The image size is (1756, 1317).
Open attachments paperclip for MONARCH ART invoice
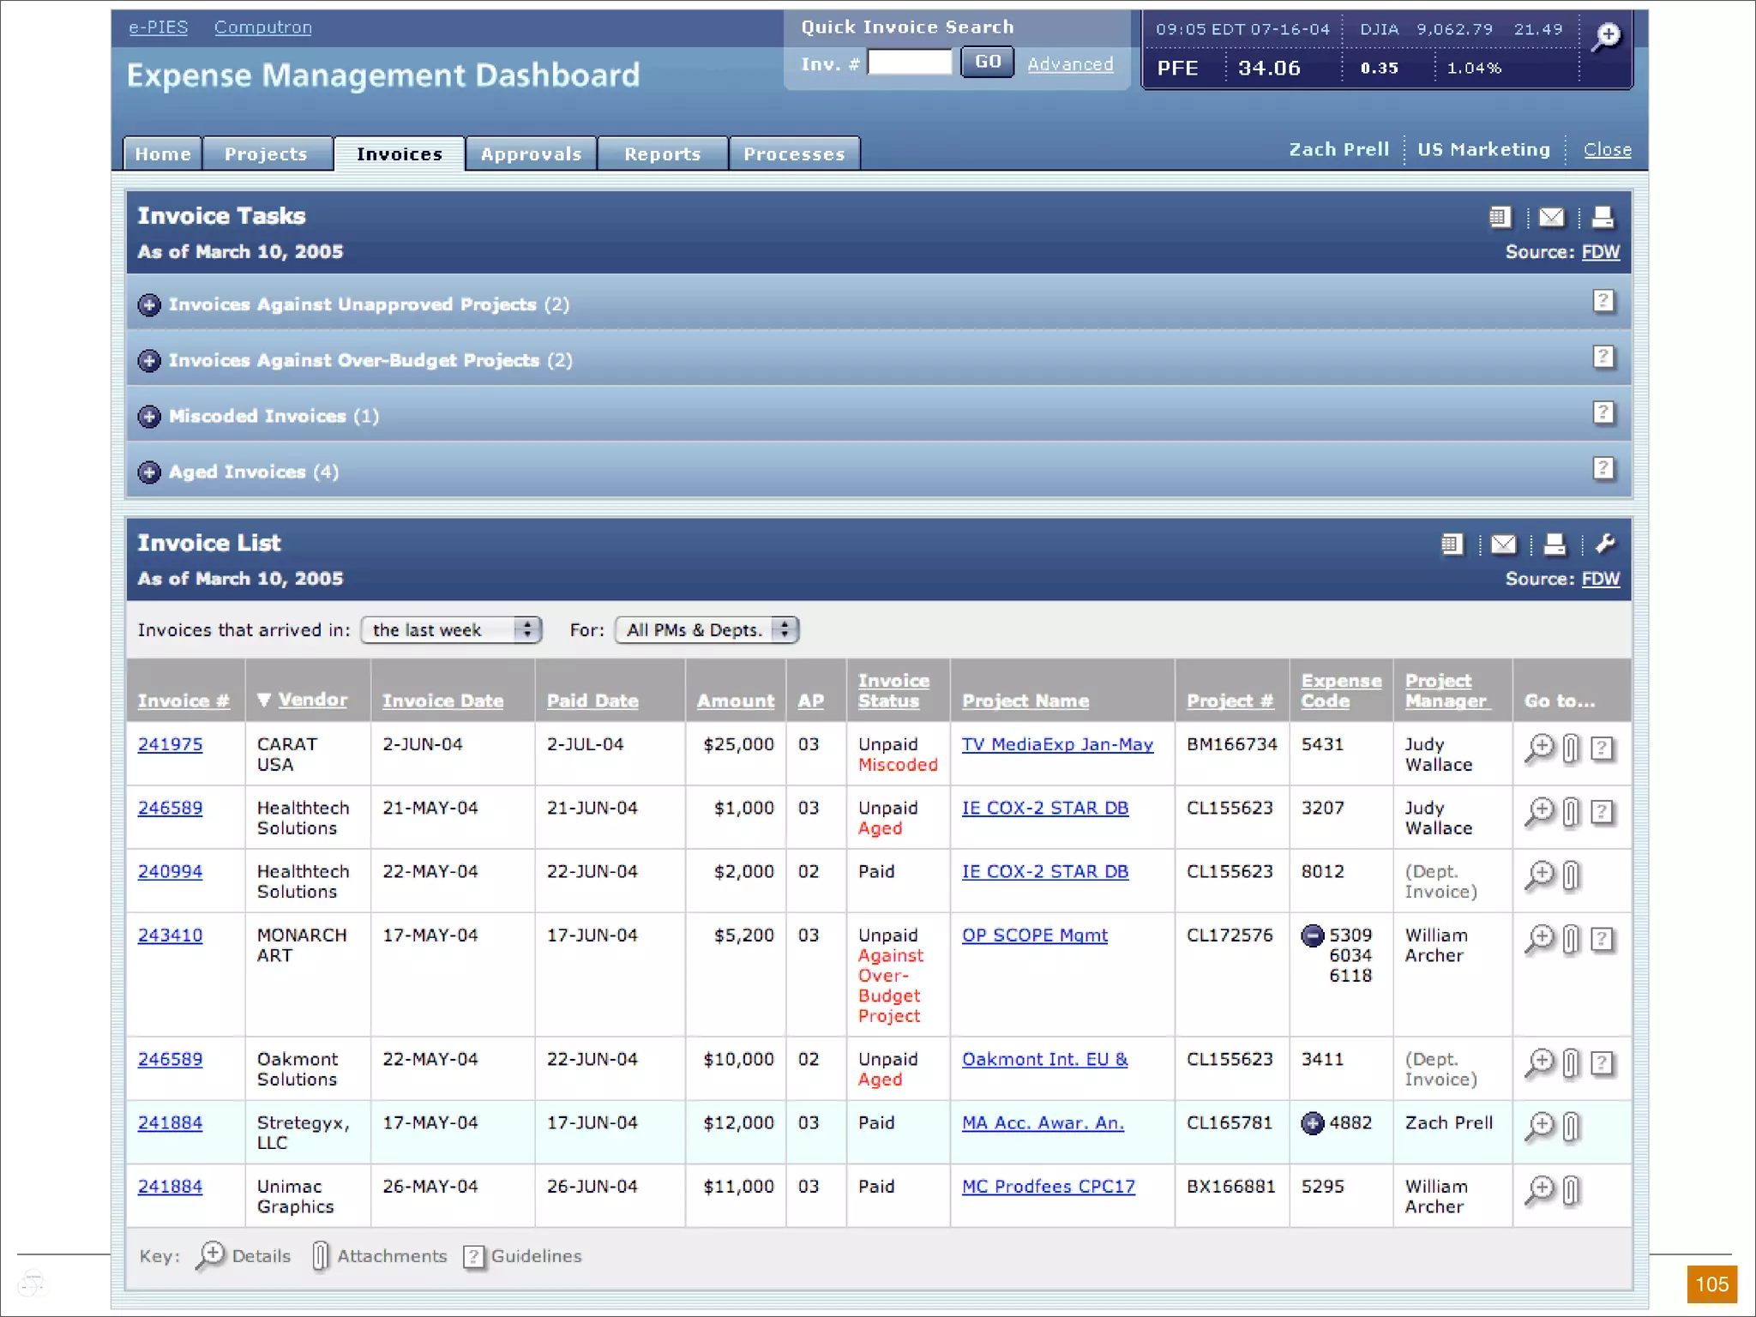(x=1571, y=940)
